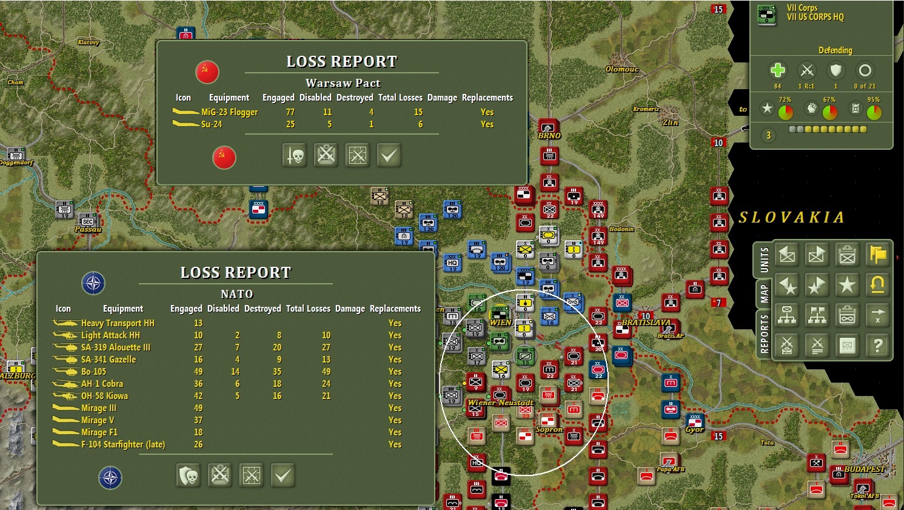Select the Heavy Transport HH row
The height and width of the screenshot is (510, 904).
point(236,323)
